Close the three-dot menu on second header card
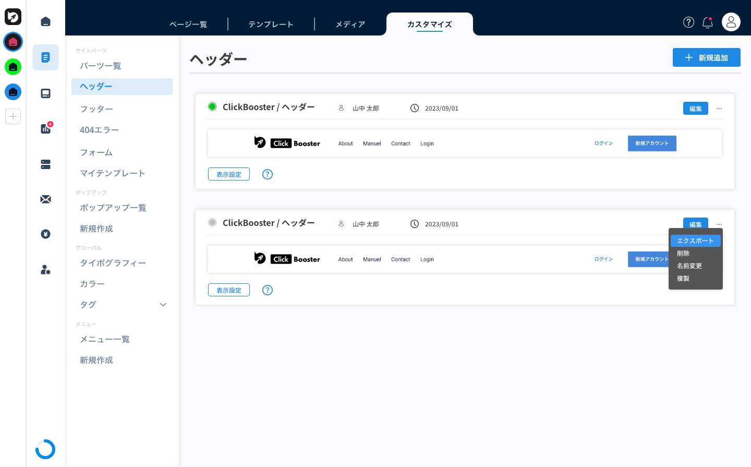Screen dimensions: 751x467 coord(719,224)
